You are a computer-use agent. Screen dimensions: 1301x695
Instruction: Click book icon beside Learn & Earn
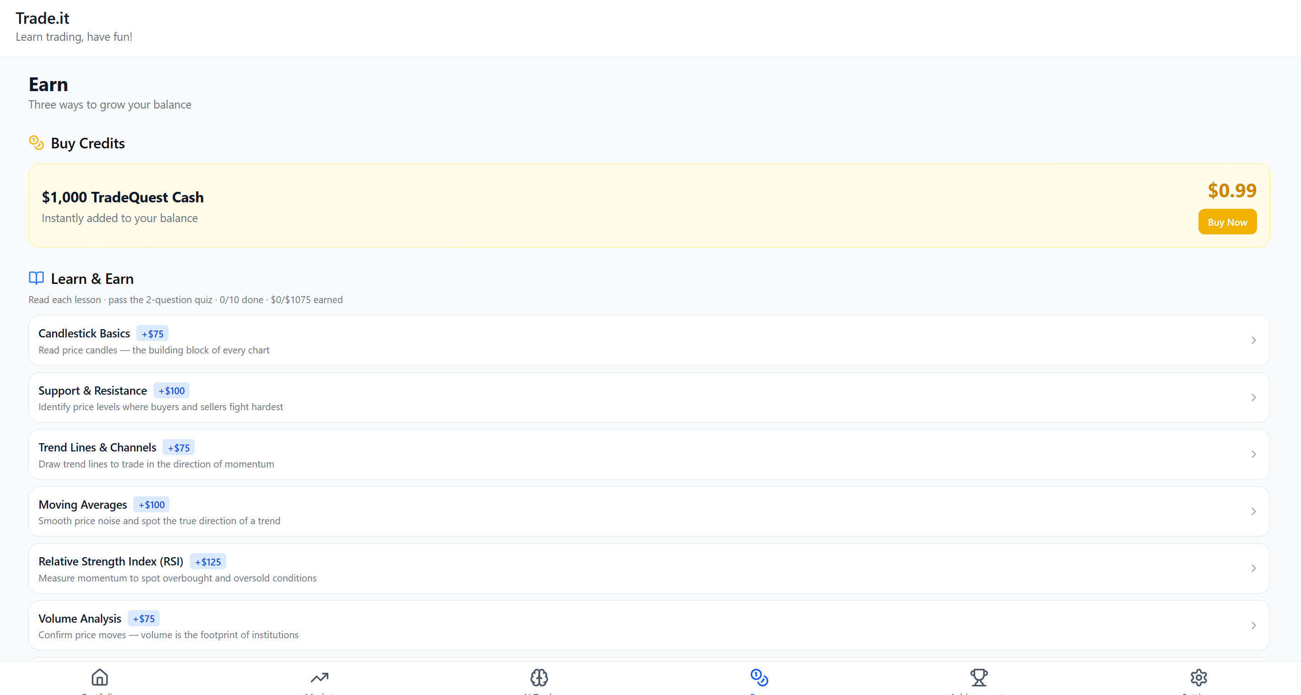(x=36, y=278)
